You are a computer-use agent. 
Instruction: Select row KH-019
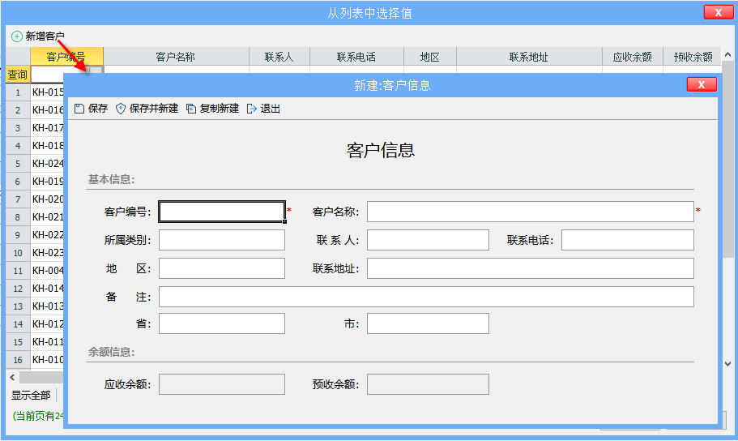47,182
